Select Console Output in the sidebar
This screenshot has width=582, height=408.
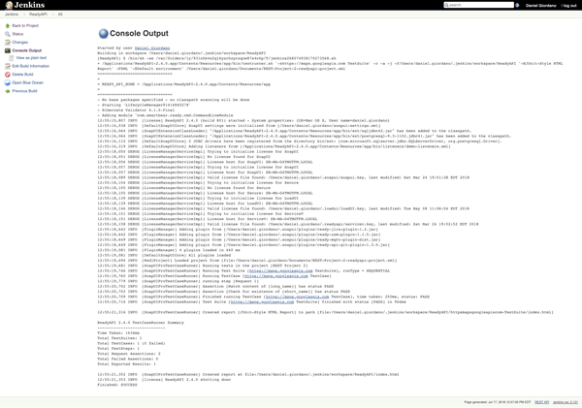click(27, 50)
